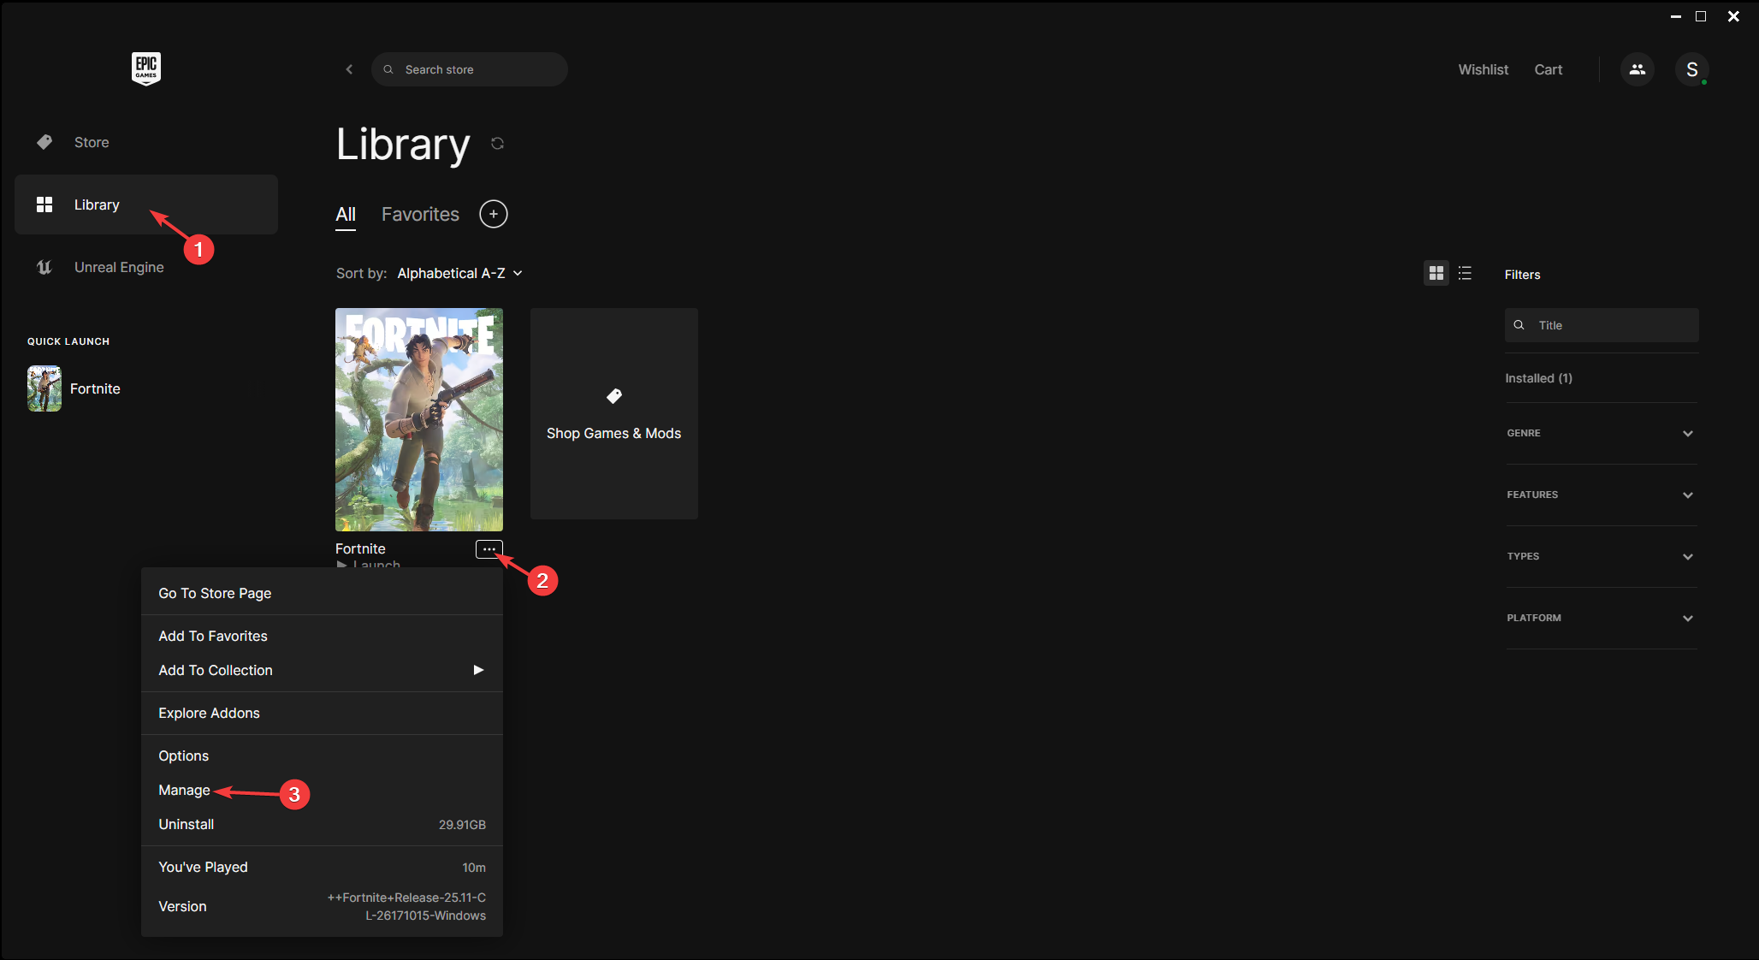
Task: Open the account profile S avatar
Action: tap(1691, 69)
